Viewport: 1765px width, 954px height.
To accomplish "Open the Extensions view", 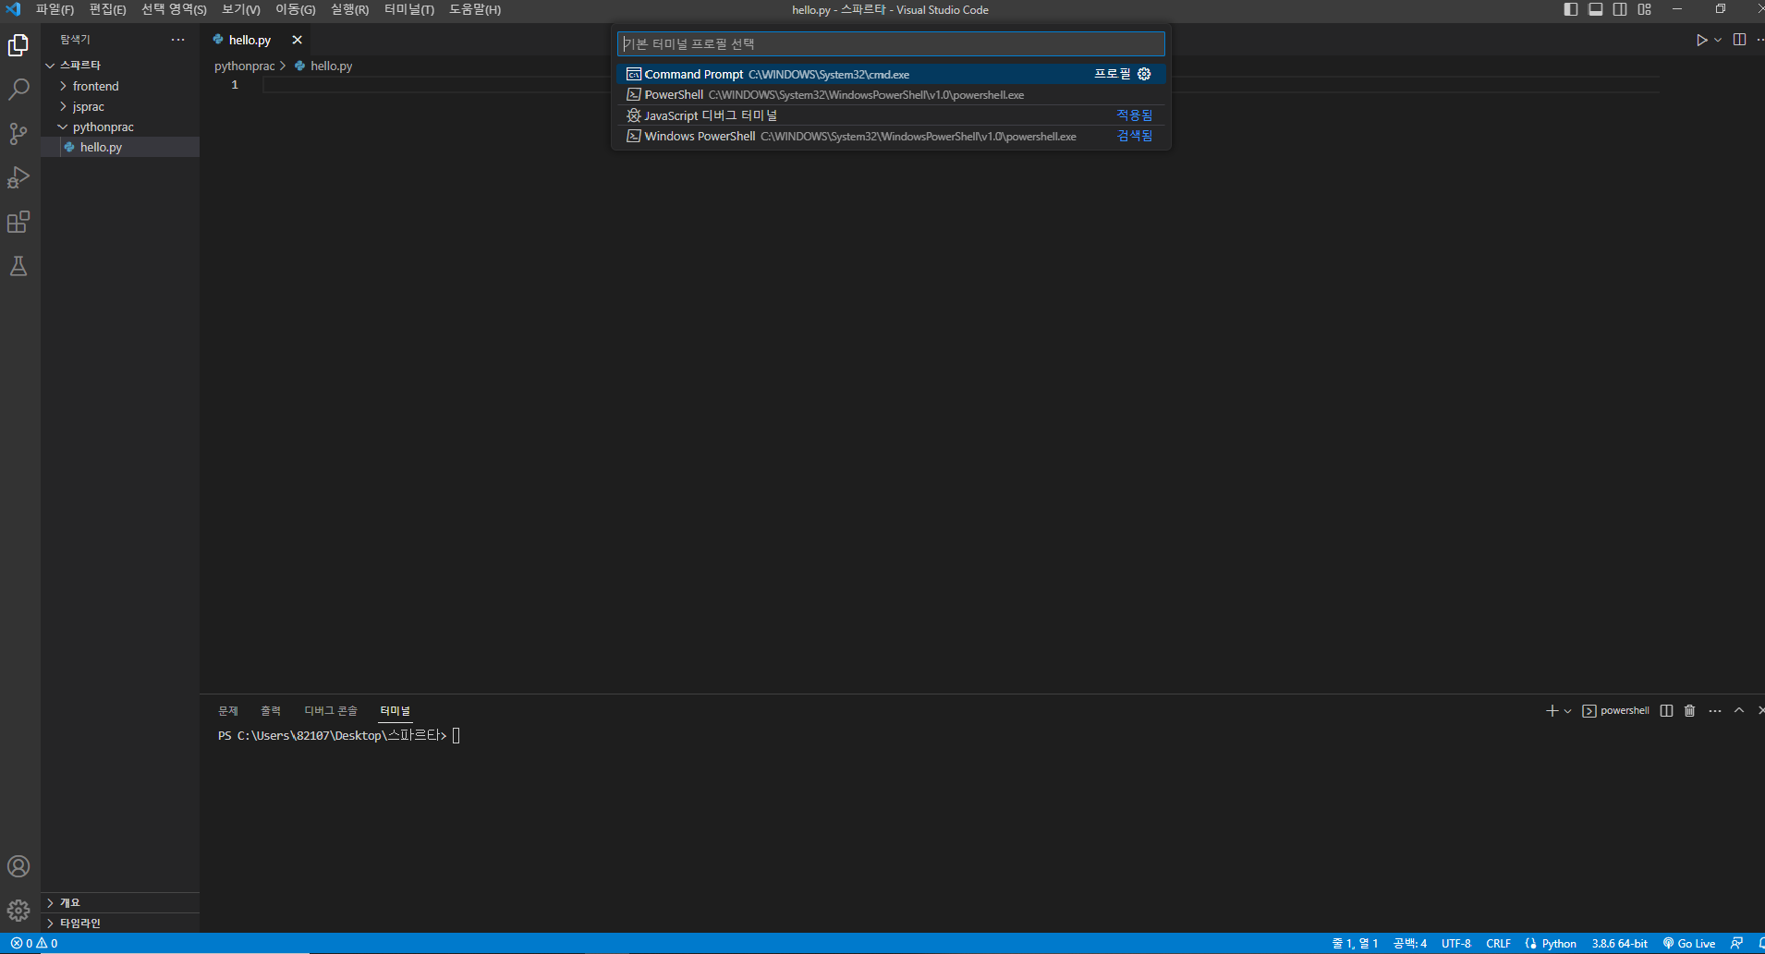I will tap(18, 223).
